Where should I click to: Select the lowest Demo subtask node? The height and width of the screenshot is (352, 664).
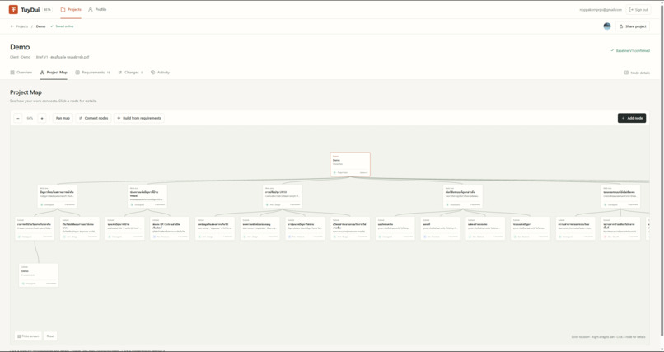coord(39,275)
